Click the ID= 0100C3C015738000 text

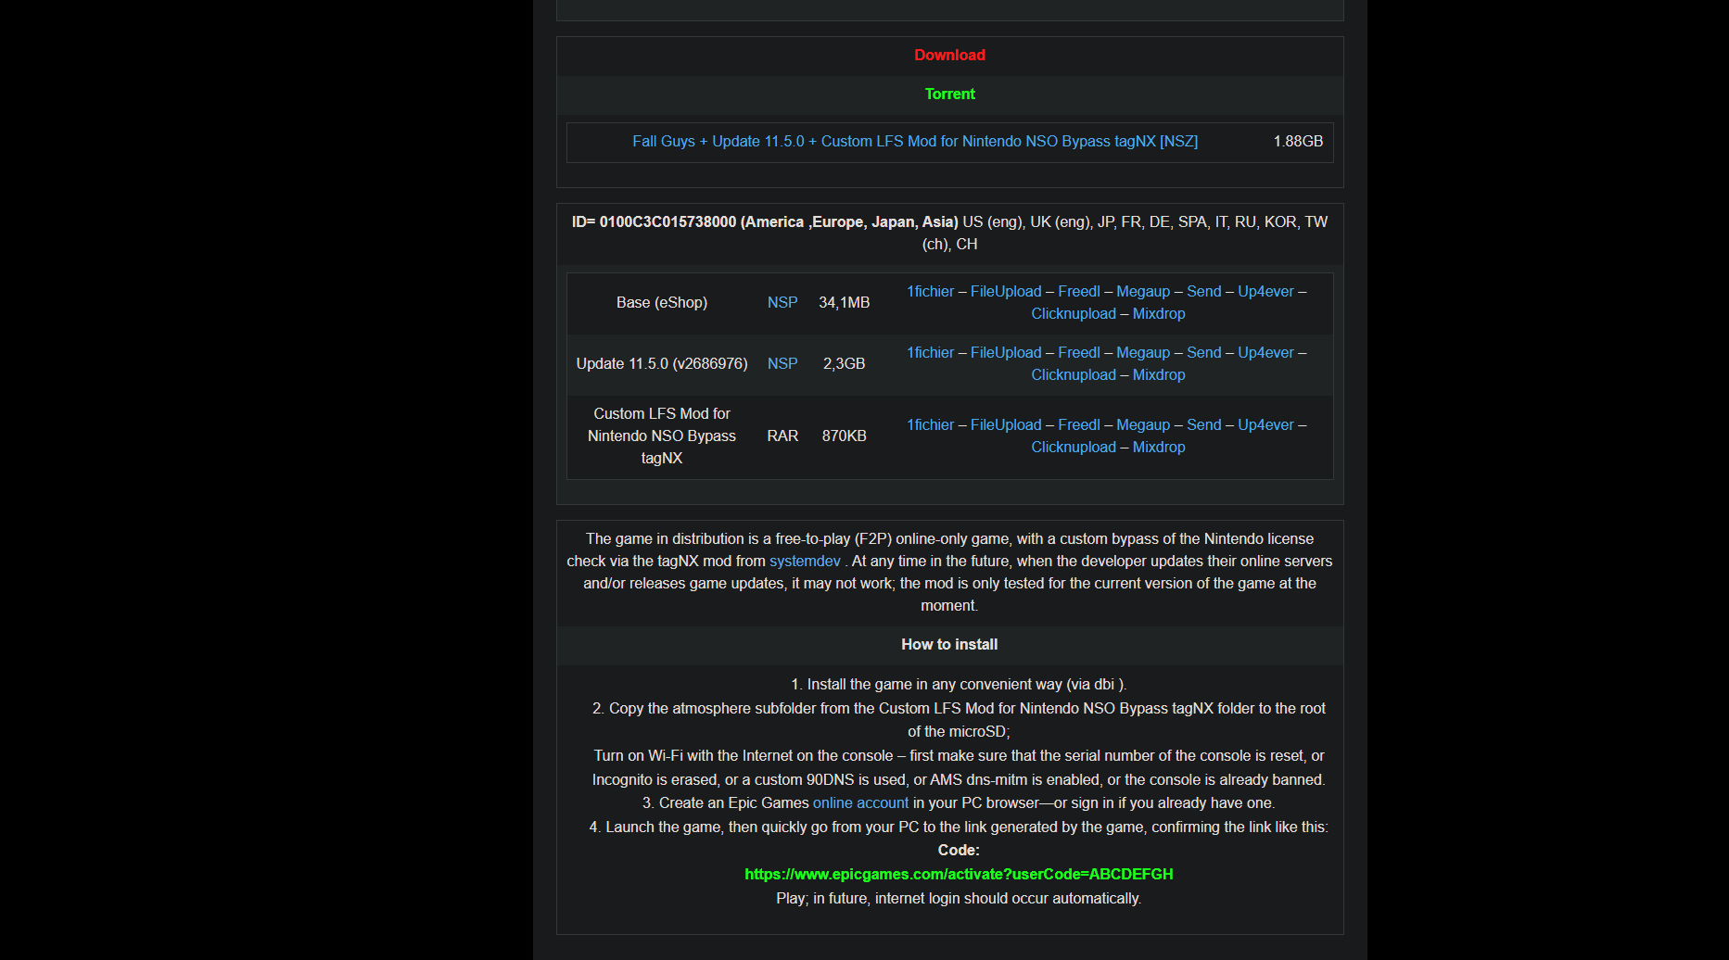coord(654,222)
